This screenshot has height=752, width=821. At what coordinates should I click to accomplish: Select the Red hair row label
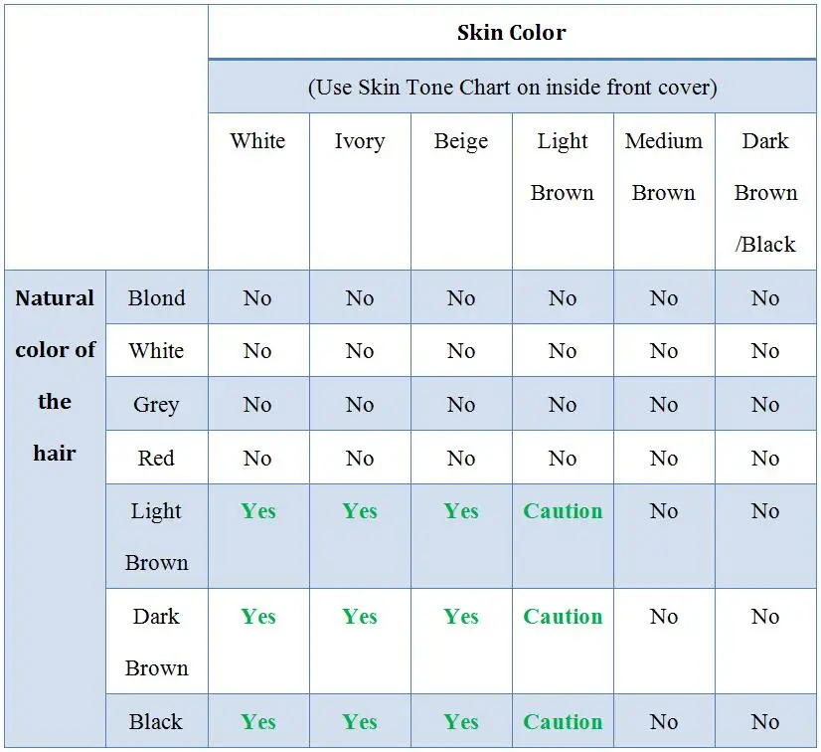[x=156, y=458]
